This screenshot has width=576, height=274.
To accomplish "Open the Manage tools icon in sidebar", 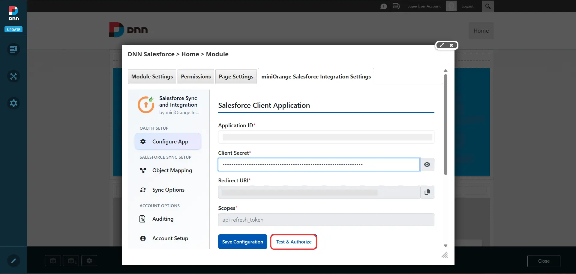I will tap(13, 76).
